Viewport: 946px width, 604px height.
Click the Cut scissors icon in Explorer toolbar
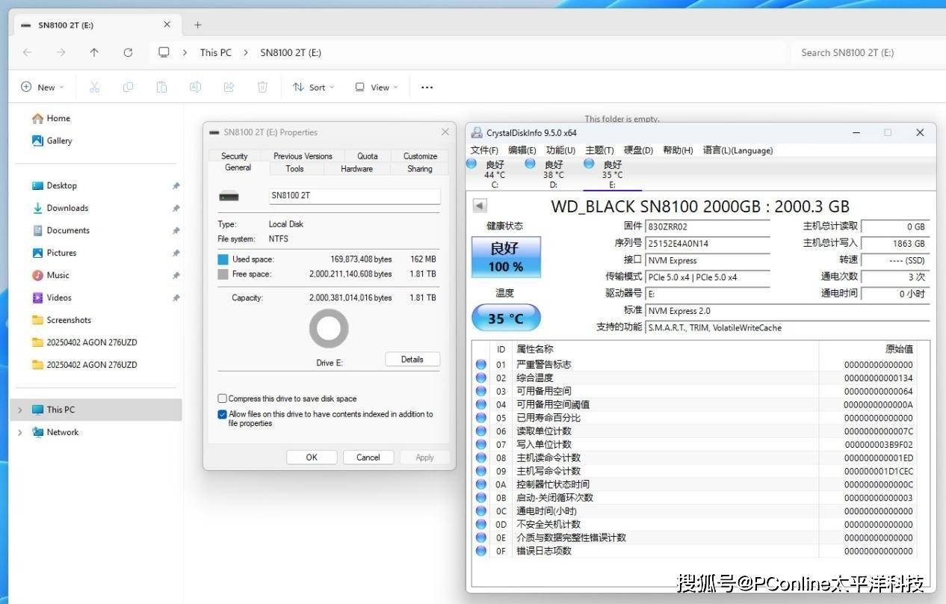point(94,87)
